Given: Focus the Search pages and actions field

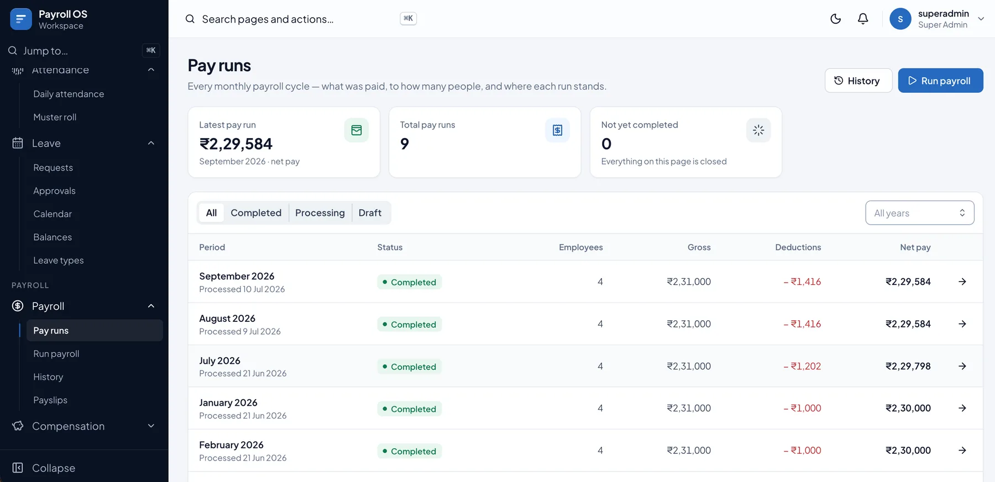Looking at the screenshot, I should (x=301, y=19).
